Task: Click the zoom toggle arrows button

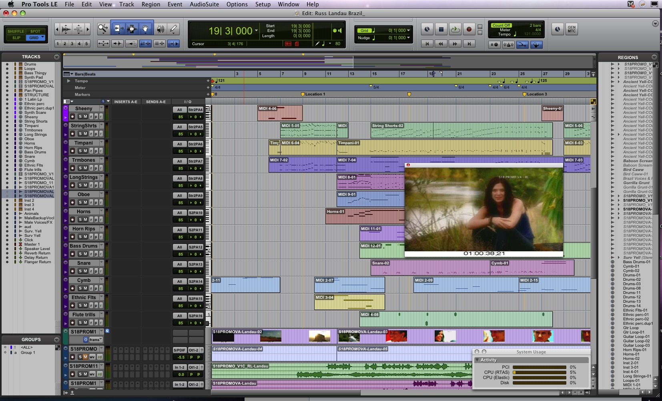Action: click(x=103, y=44)
